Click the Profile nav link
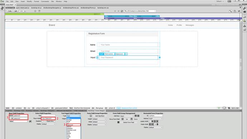The width and height of the screenshot is (247, 139). (179, 25)
